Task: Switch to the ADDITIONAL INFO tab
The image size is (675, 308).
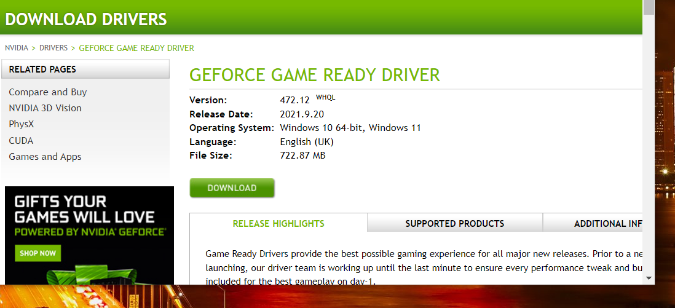Action: (593, 223)
